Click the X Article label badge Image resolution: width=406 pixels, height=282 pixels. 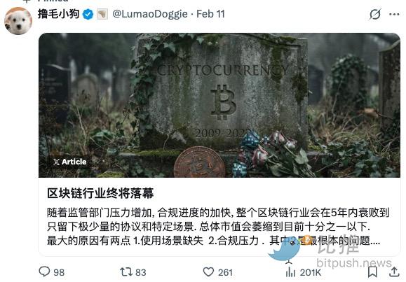(69, 162)
